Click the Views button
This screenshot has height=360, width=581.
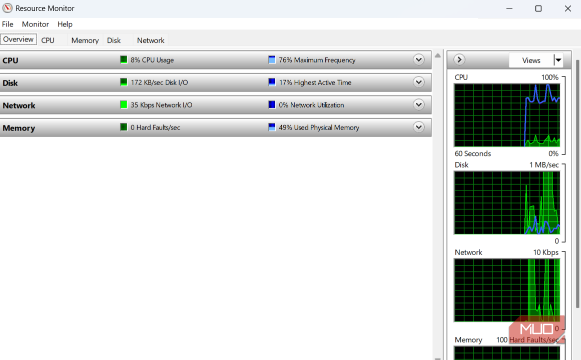531,60
